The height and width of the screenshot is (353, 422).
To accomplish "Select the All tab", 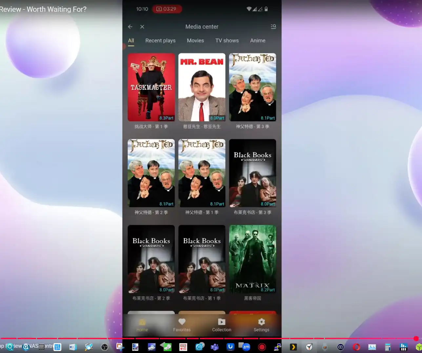I will click(131, 41).
